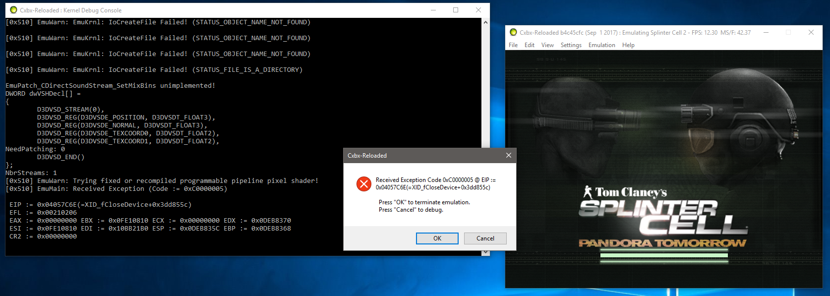Click the 'EmuMain: Received Exception' console line
The image size is (830, 296).
coord(116,189)
